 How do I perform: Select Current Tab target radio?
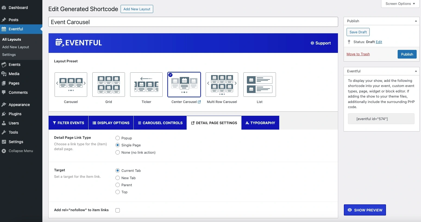(x=118, y=170)
